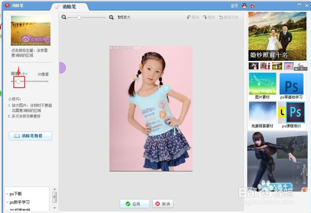Click 1:1 原大 to view actual size

(x=124, y=17)
